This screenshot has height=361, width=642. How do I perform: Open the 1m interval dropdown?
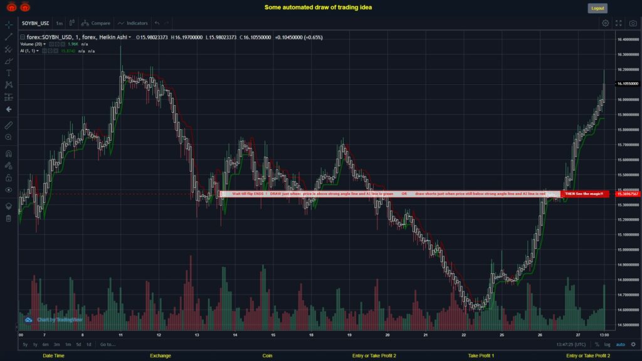[60, 23]
